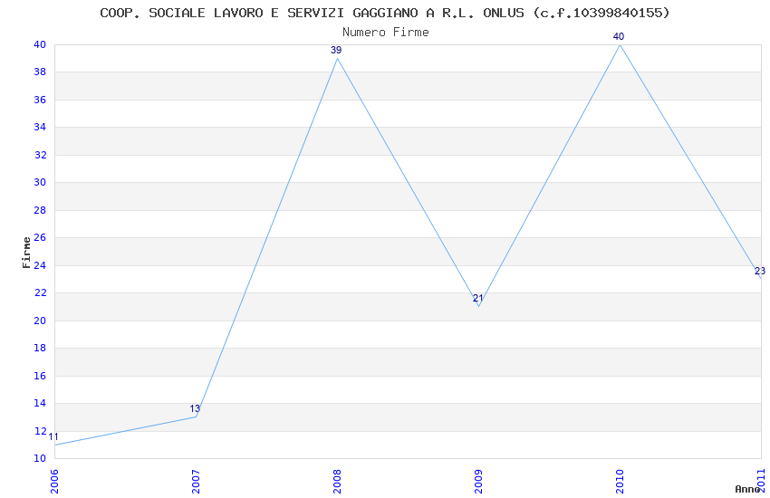Click the "Firme" vertical axis label
770x498 pixels.
point(26,252)
